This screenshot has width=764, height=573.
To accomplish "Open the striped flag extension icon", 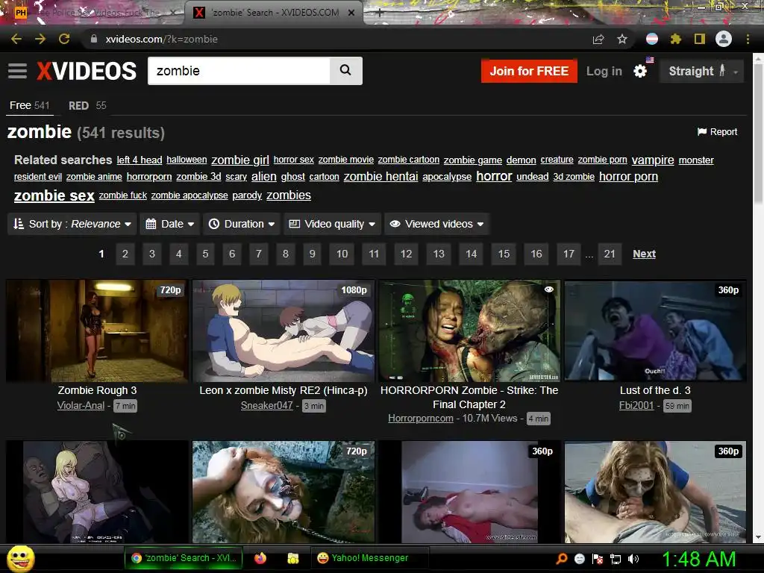I will coord(652,39).
